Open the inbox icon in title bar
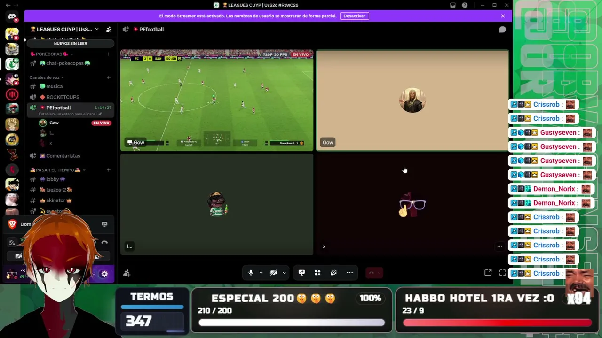 tap(452, 5)
